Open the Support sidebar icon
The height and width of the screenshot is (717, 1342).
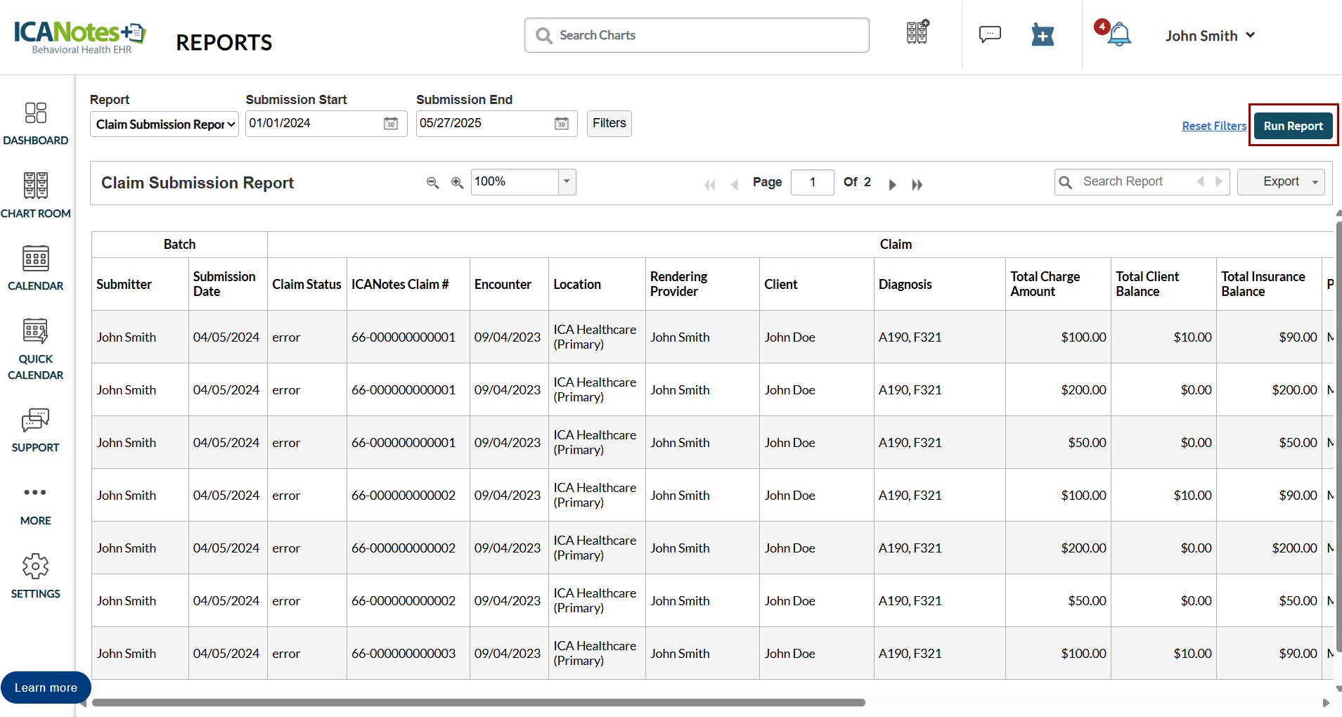point(35,420)
